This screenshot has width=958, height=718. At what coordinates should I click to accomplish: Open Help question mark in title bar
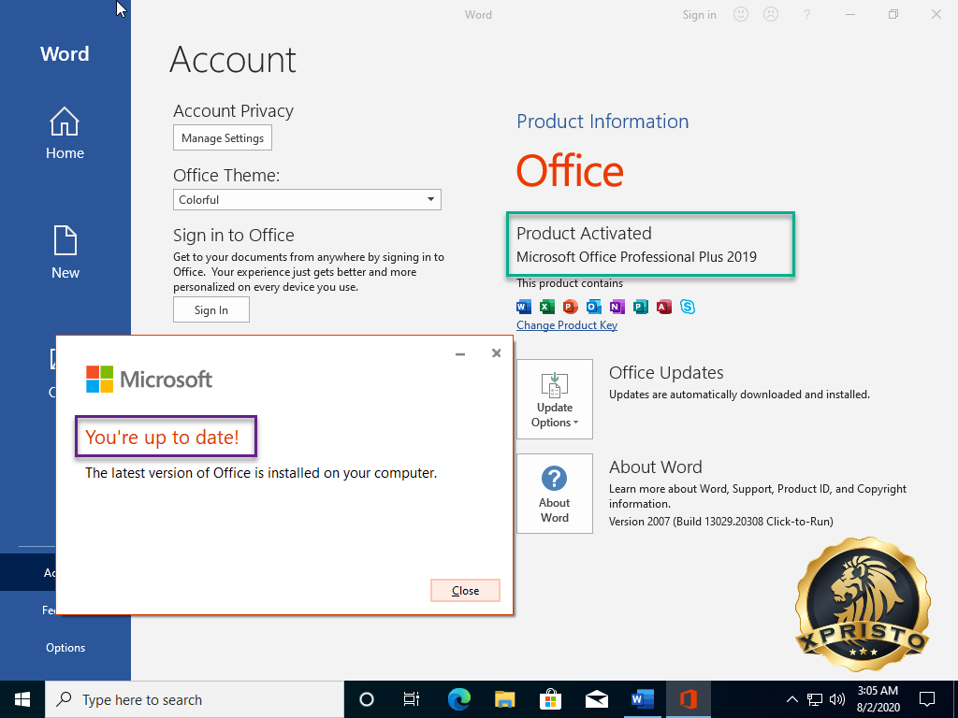pyautogui.click(x=807, y=14)
